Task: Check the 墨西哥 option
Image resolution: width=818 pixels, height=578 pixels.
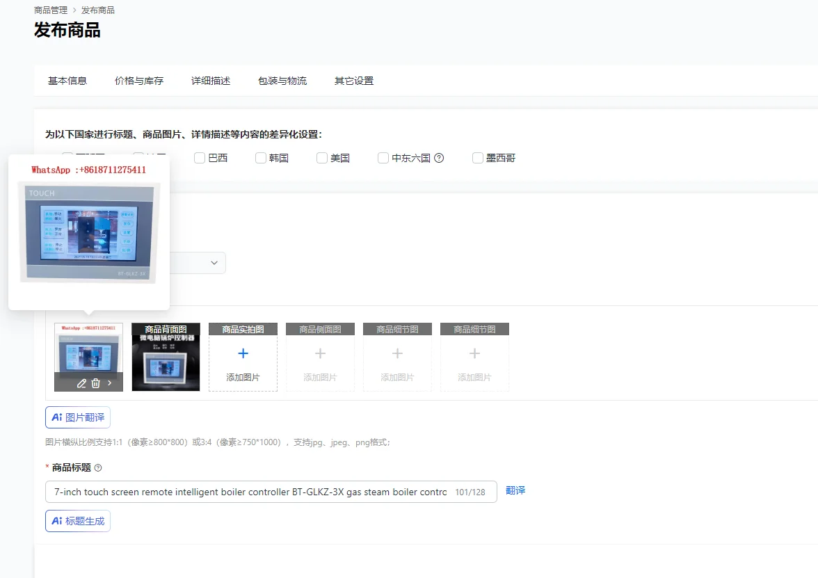Action: pyautogui.click(x=478, y=158)
